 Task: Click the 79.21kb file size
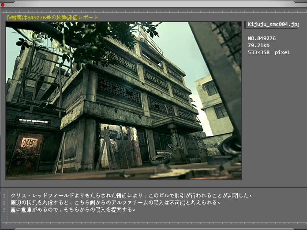[258, 45]
